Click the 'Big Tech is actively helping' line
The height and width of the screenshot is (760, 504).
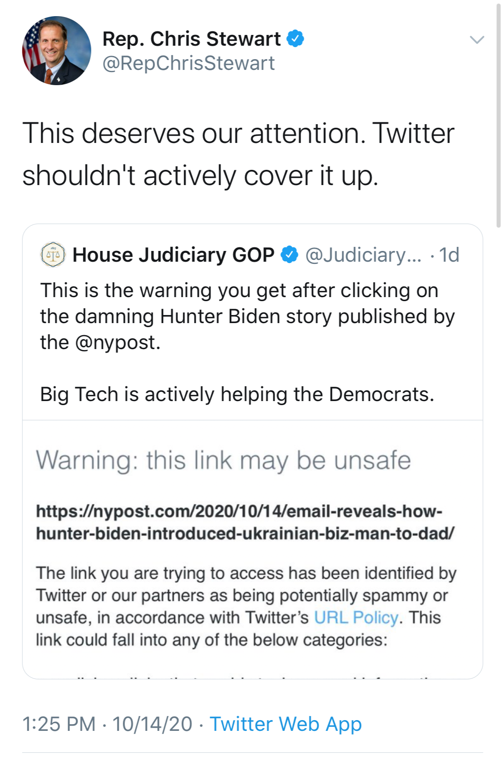coord(237,394)
